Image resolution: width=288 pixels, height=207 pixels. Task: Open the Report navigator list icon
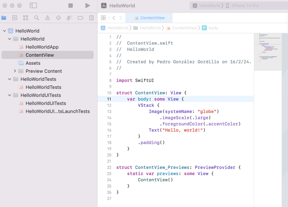click(x=91, y=18)
